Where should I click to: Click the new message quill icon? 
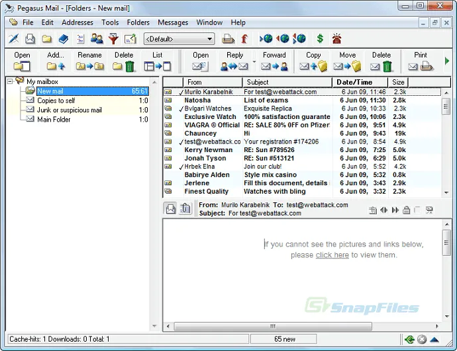13,39
